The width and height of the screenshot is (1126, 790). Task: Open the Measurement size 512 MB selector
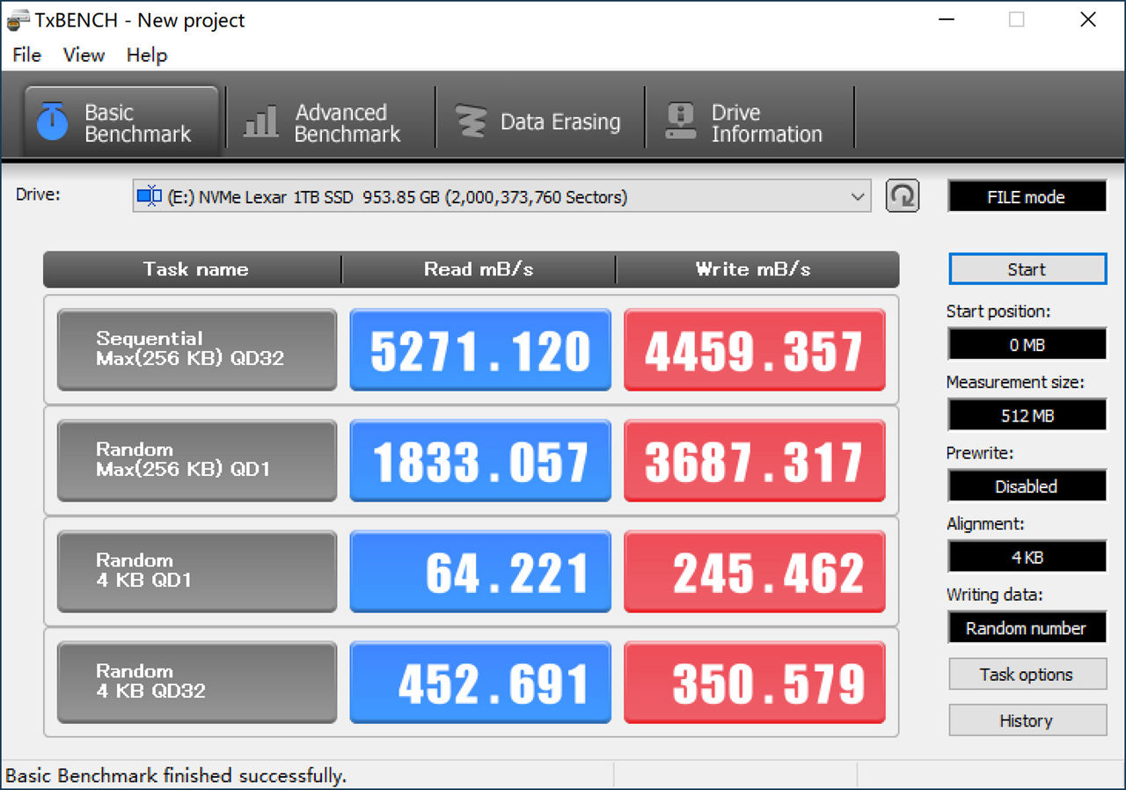pyautogui.click(x=1027, y=414)
